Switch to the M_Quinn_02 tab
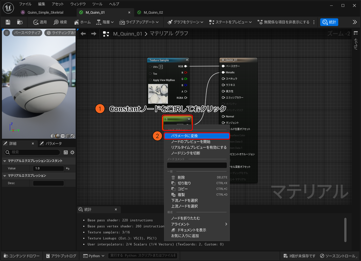Viewport: 361px width, 261px height. [153, 12]
